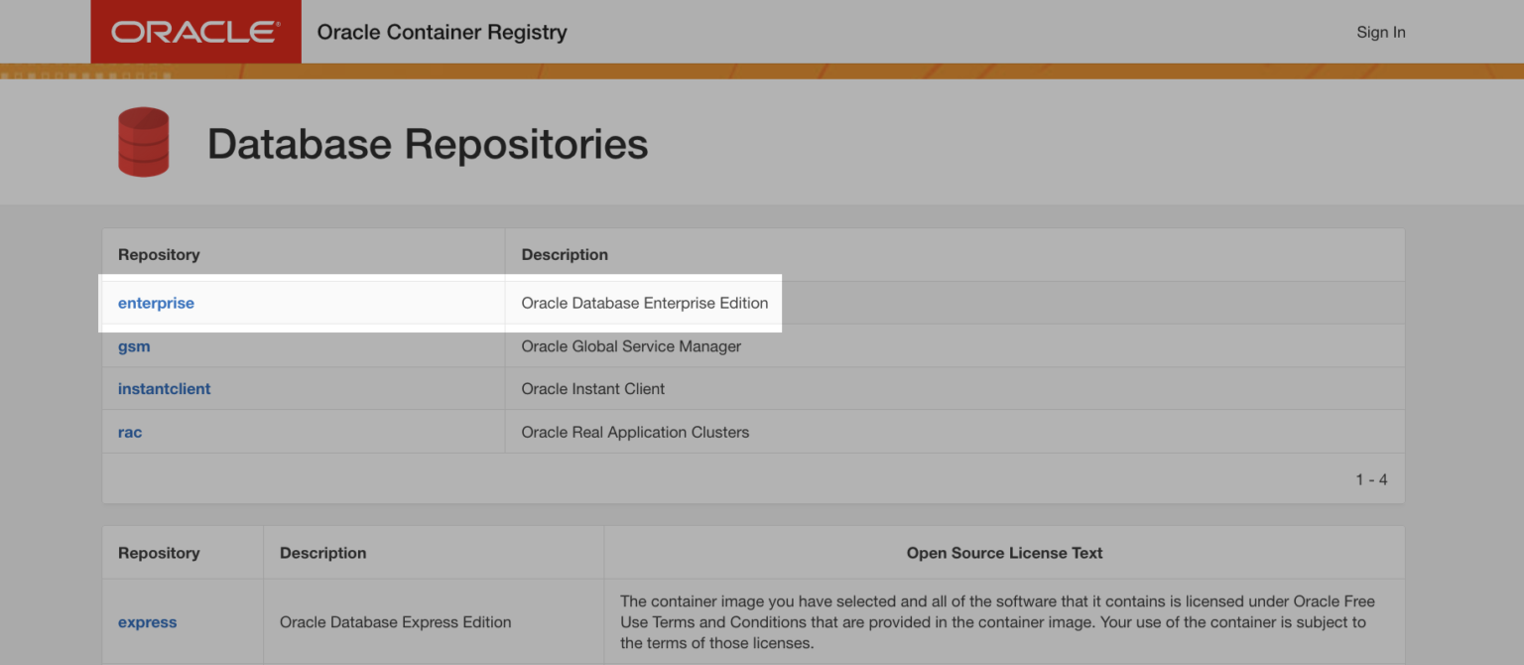Click the Open Source License Text header
The width and height of the screenshot is (1524, 665).
coord(1004,553)
